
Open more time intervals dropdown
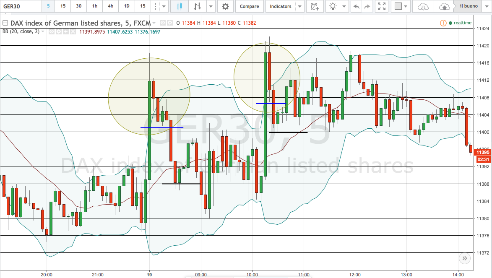164,6
